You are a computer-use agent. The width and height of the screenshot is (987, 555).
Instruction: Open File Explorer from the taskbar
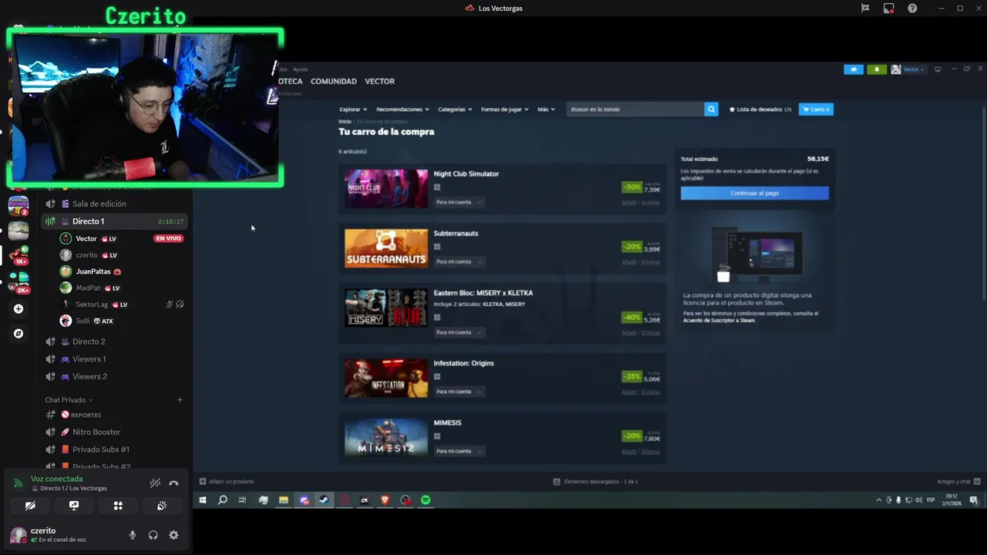[283, 500]
